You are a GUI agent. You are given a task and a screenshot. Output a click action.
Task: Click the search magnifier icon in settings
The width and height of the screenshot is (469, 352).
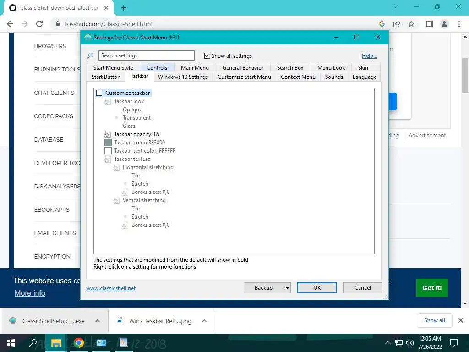tap(90, 55)
